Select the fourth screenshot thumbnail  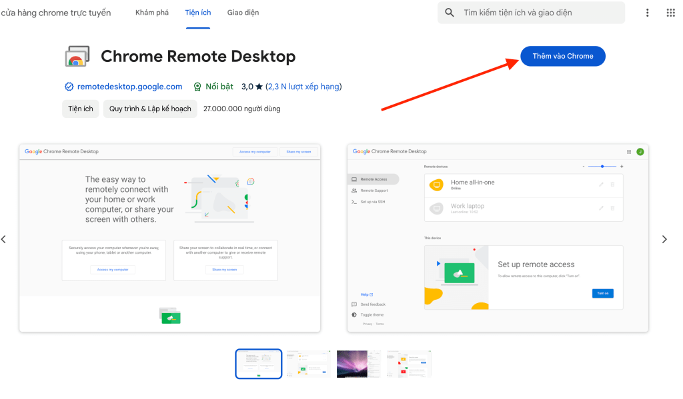409,364
